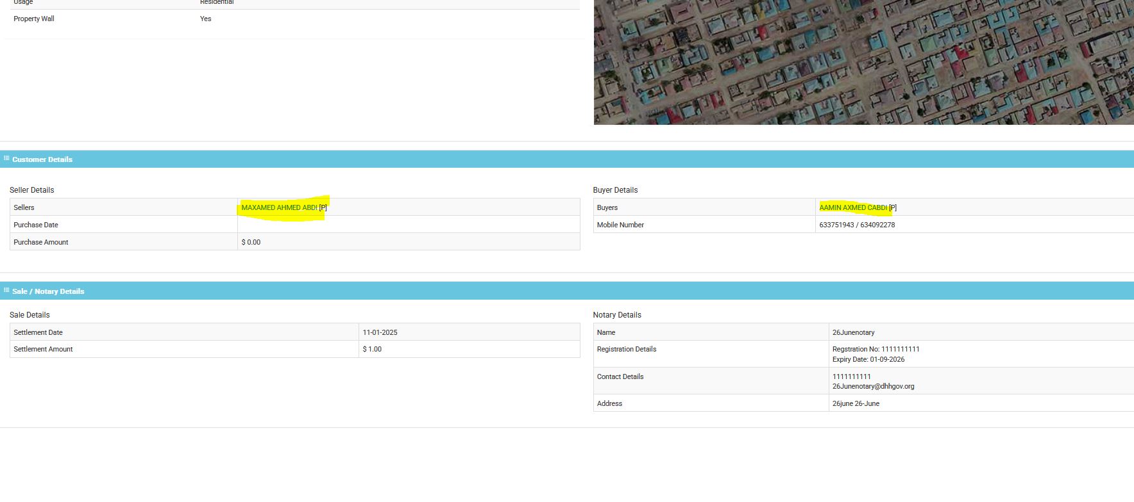The width and height of the screenshot is (1134, 502).
Task: Click the Buyer Details heading
Action: tap(615, 190)
